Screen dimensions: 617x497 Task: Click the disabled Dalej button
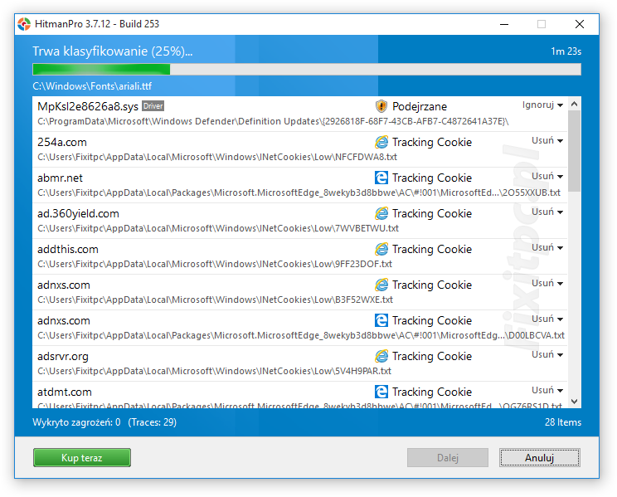tap(447, 458)
